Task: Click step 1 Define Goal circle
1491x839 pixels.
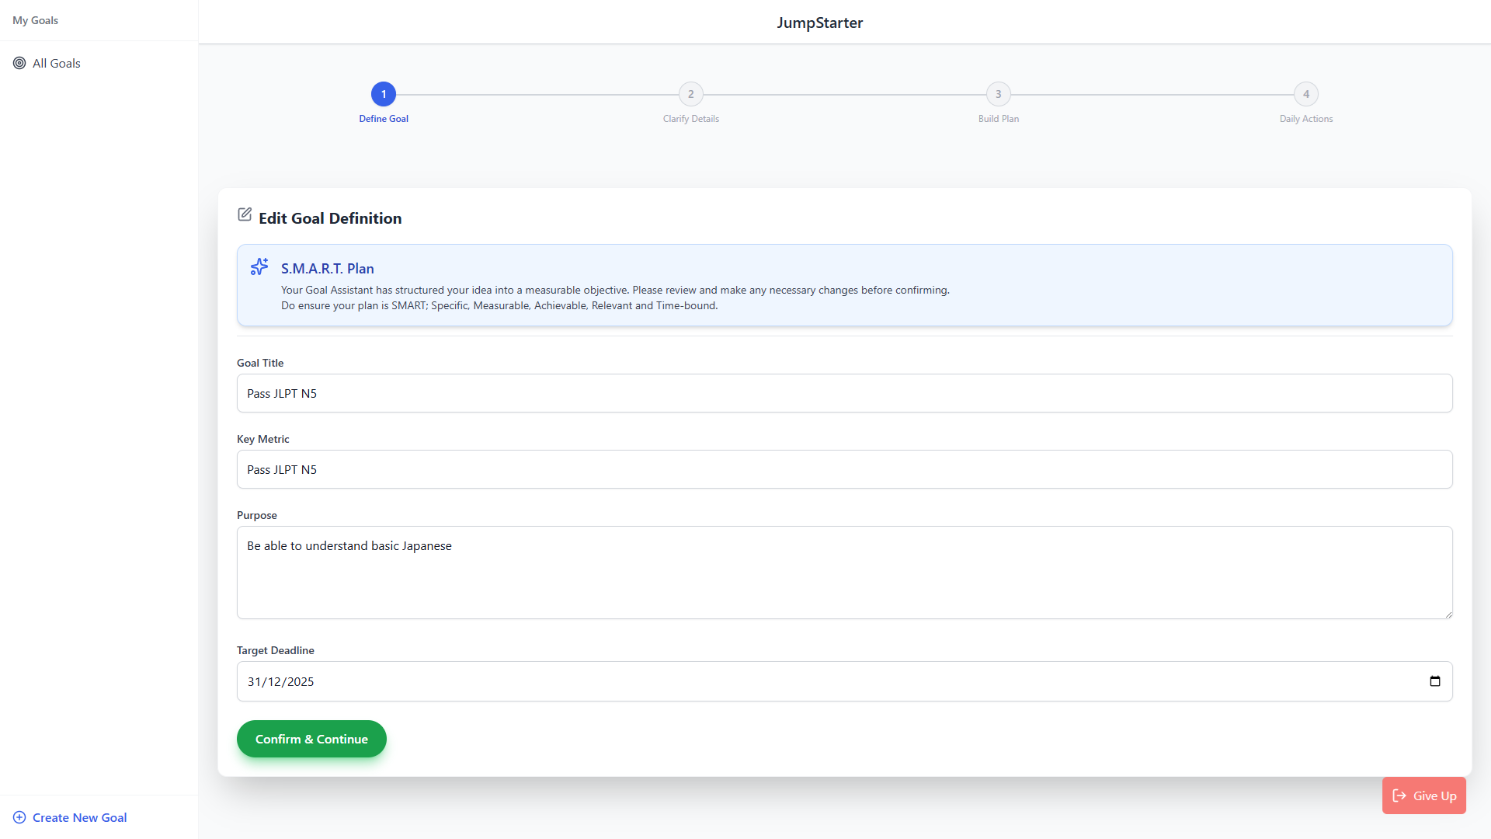Action: (384, 94)
